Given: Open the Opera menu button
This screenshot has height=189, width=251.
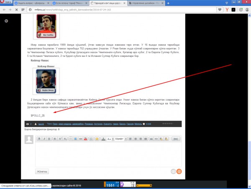Looking at the screenshot, I should pyautogui.click(x=6, y=2).
